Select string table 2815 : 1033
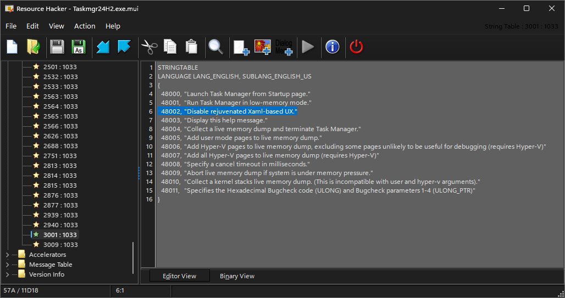The height and width of the screenshot is (298, 565). click(60, 185)
